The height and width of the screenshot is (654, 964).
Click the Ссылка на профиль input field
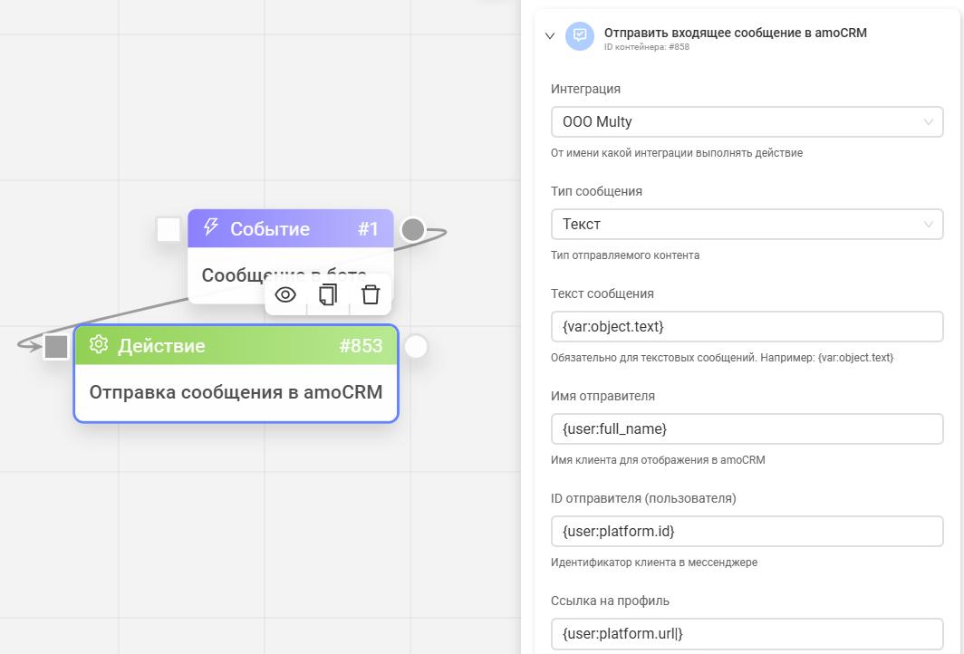[747, 633]
